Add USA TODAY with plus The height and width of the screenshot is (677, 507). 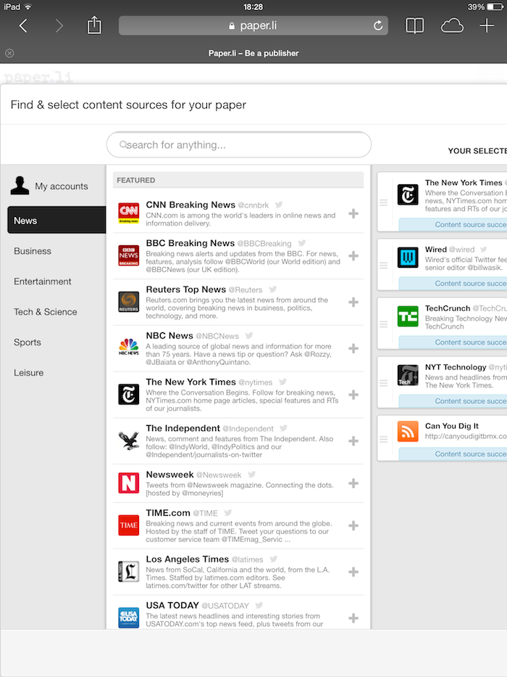point(353,618)
